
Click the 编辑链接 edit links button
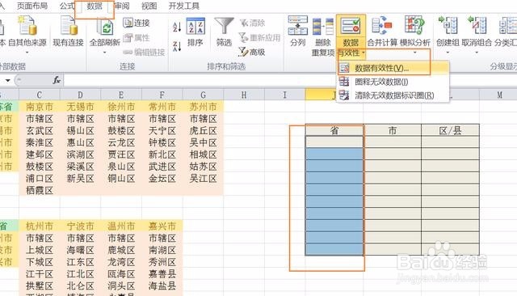pyautogui.click(x=144, y=52)
